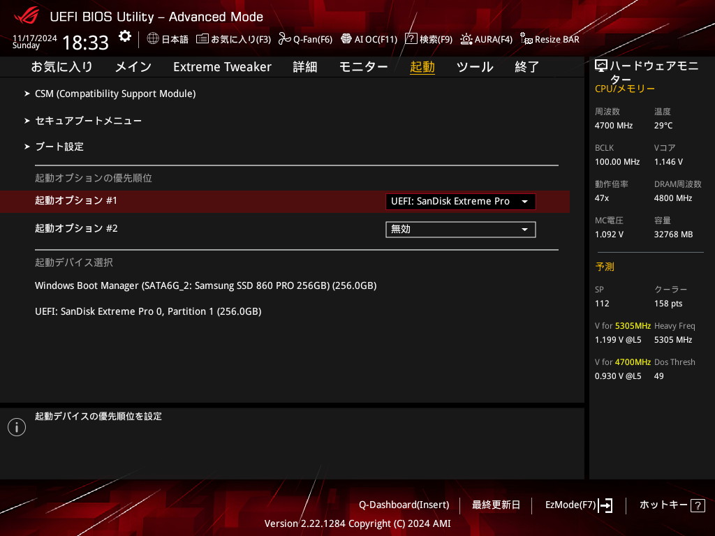Click Version 2.22.1284 copyright text
This screenshot has height=536, width=715.
point(357,523)
